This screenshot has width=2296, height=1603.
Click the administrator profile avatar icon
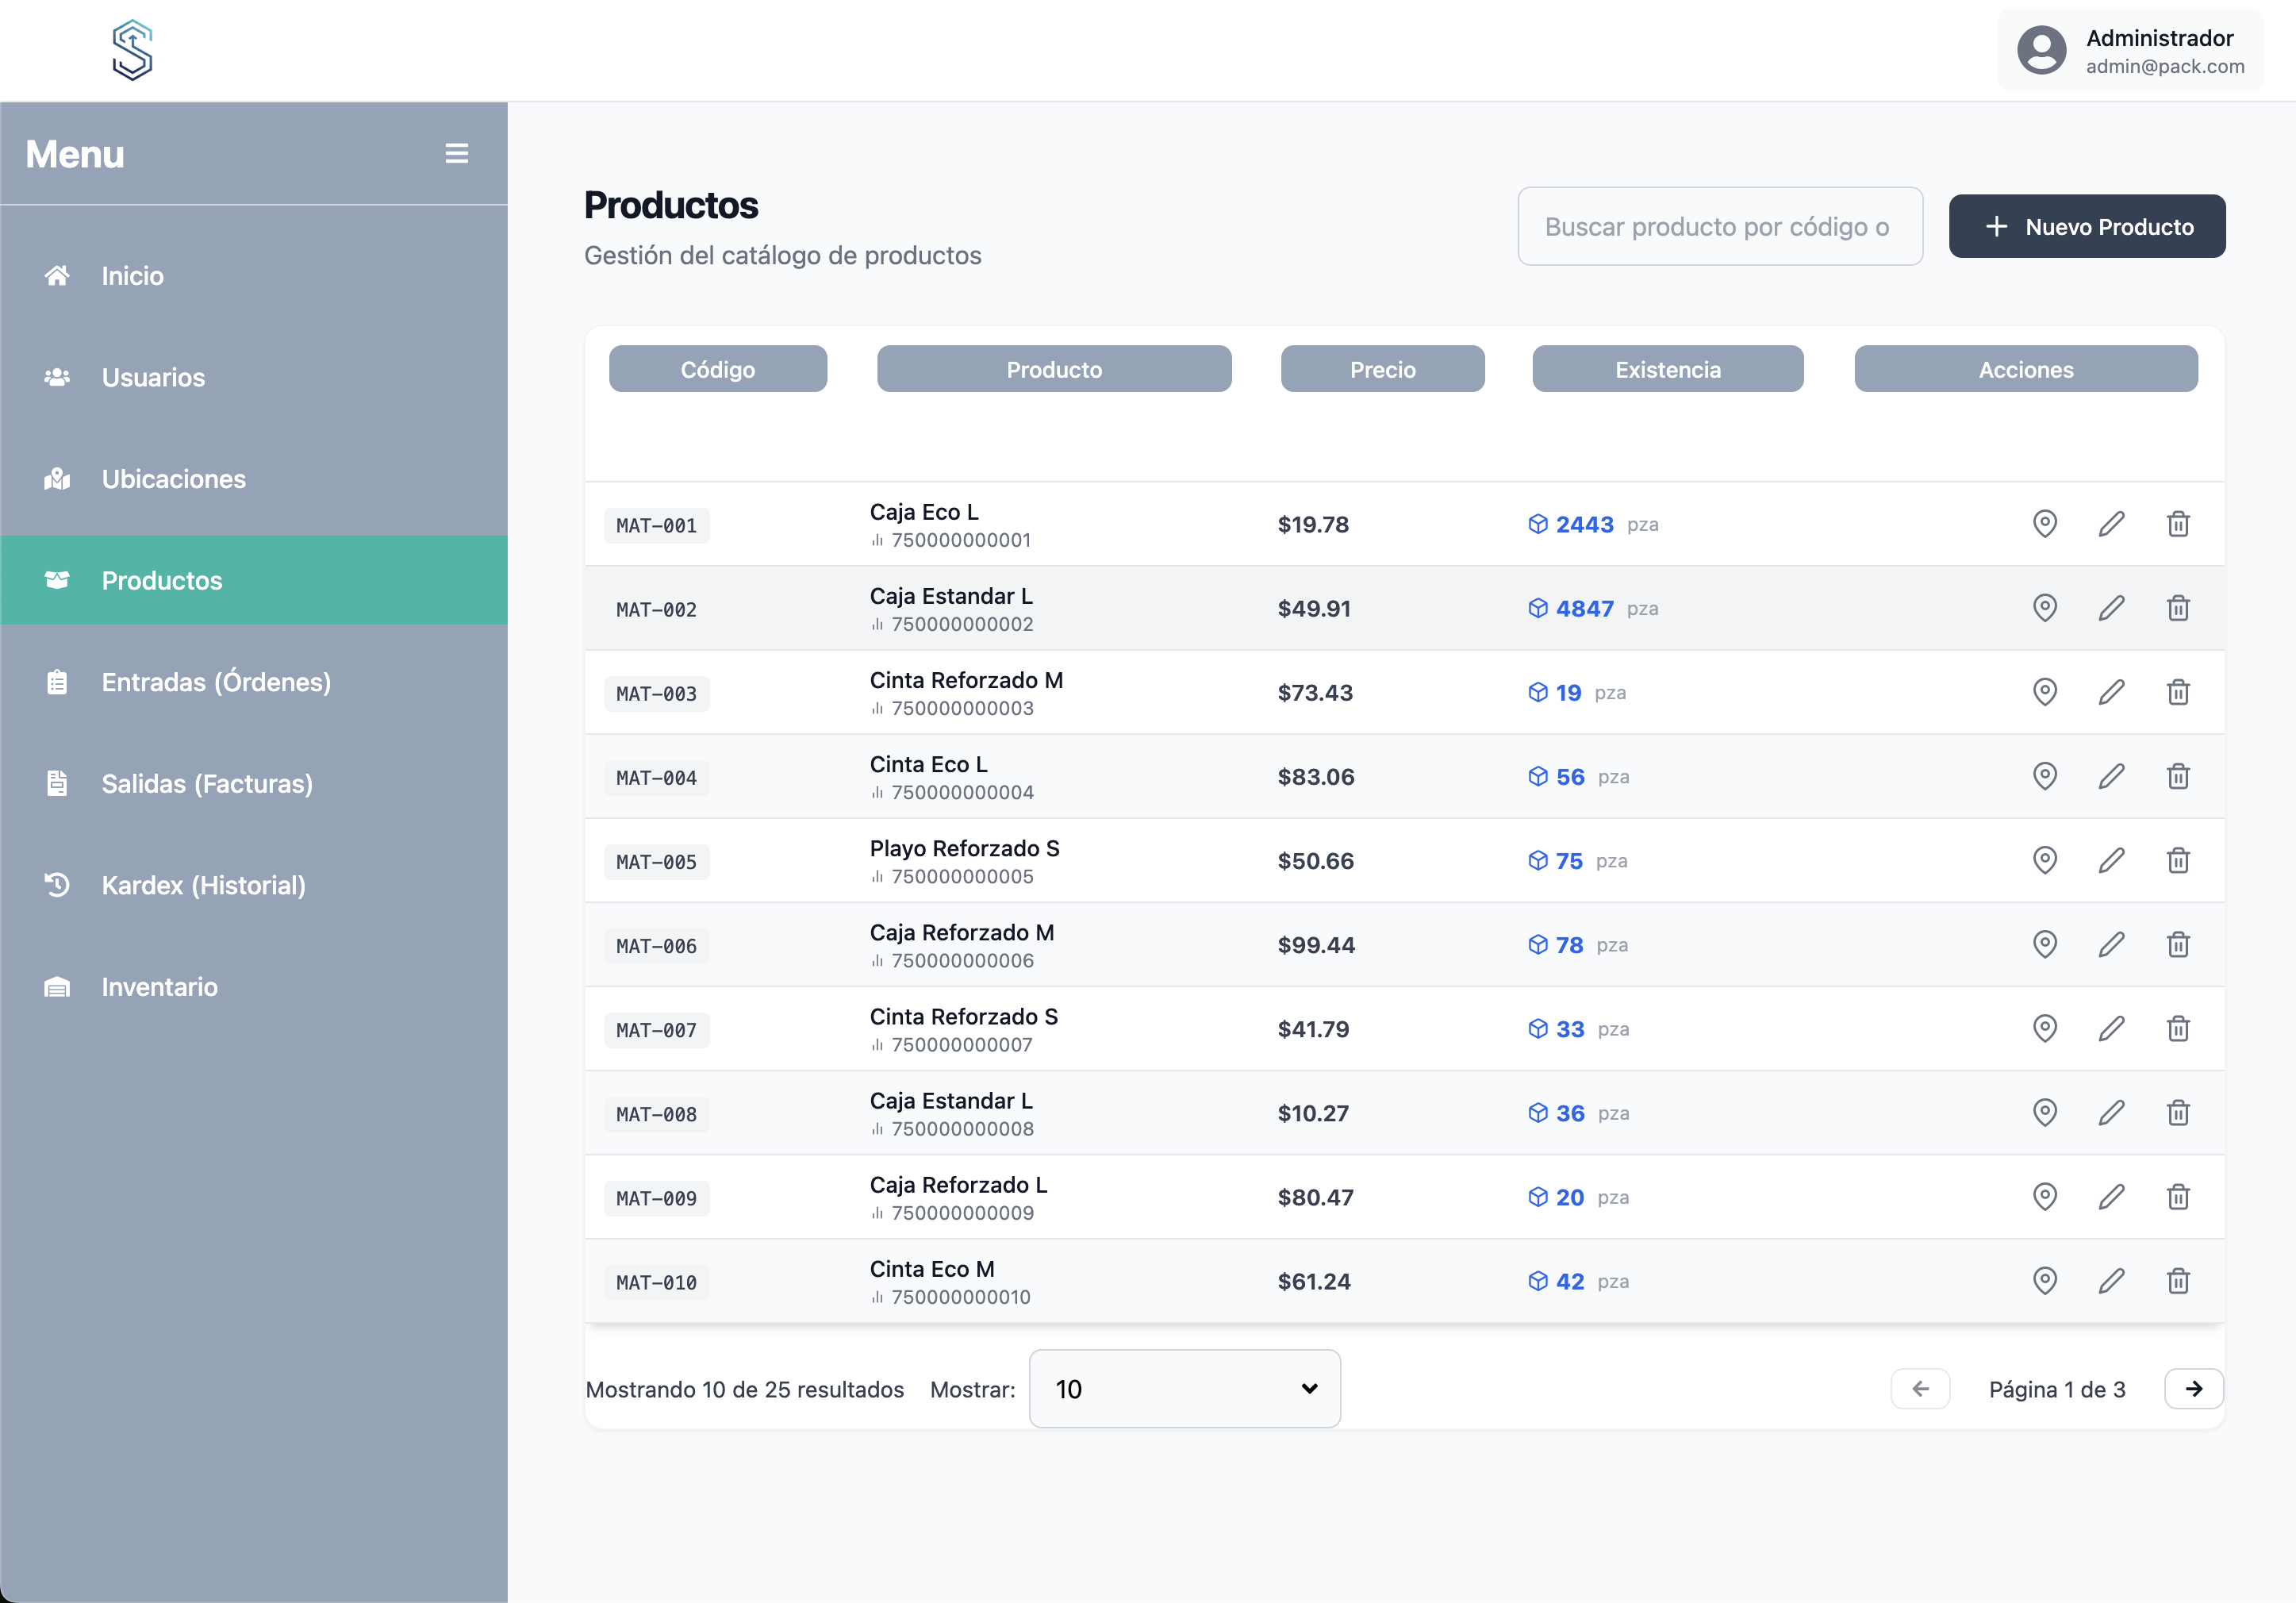coord(2041,50)
